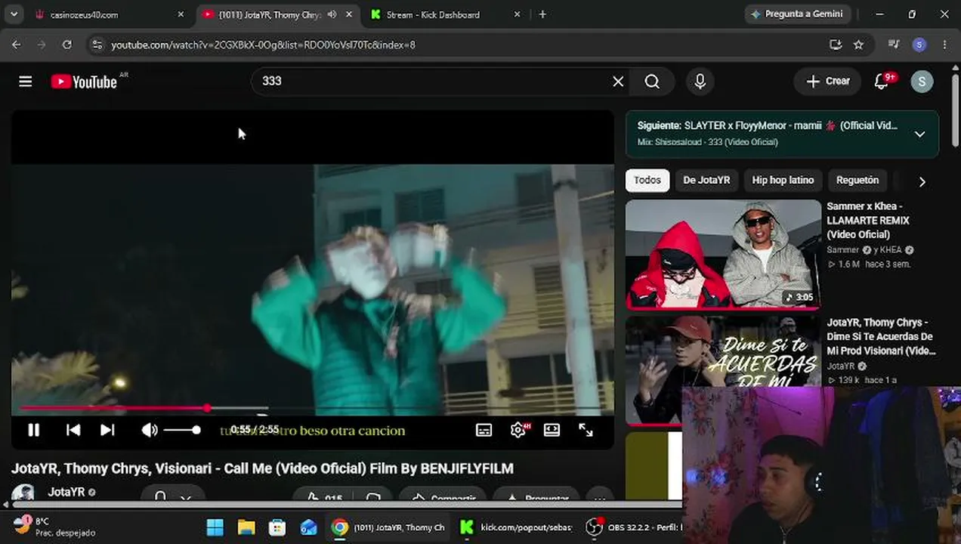The image size is (961, 544).
Task: Open the weather widget showing 8°C
Action: [54, 527]
